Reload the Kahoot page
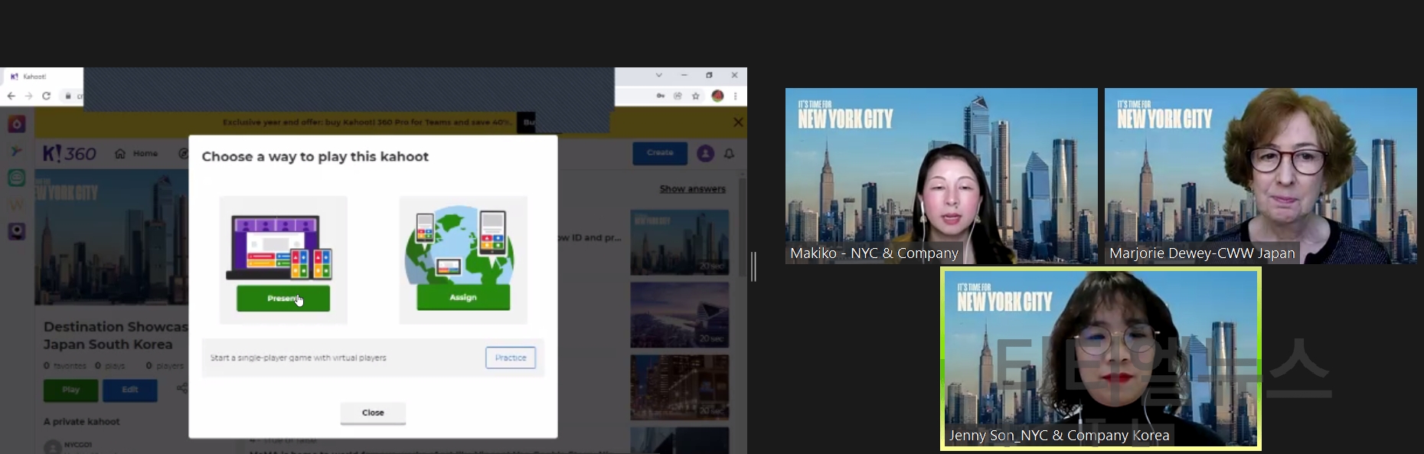 [46, 96]
